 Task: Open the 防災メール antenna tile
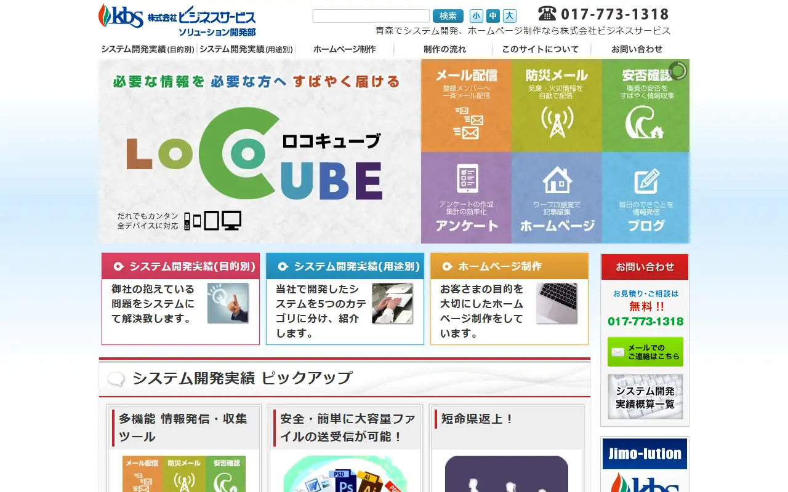[x=557, y=105]
